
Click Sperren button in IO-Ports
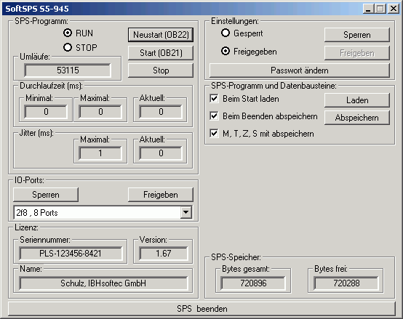click(x=46, y=195)
